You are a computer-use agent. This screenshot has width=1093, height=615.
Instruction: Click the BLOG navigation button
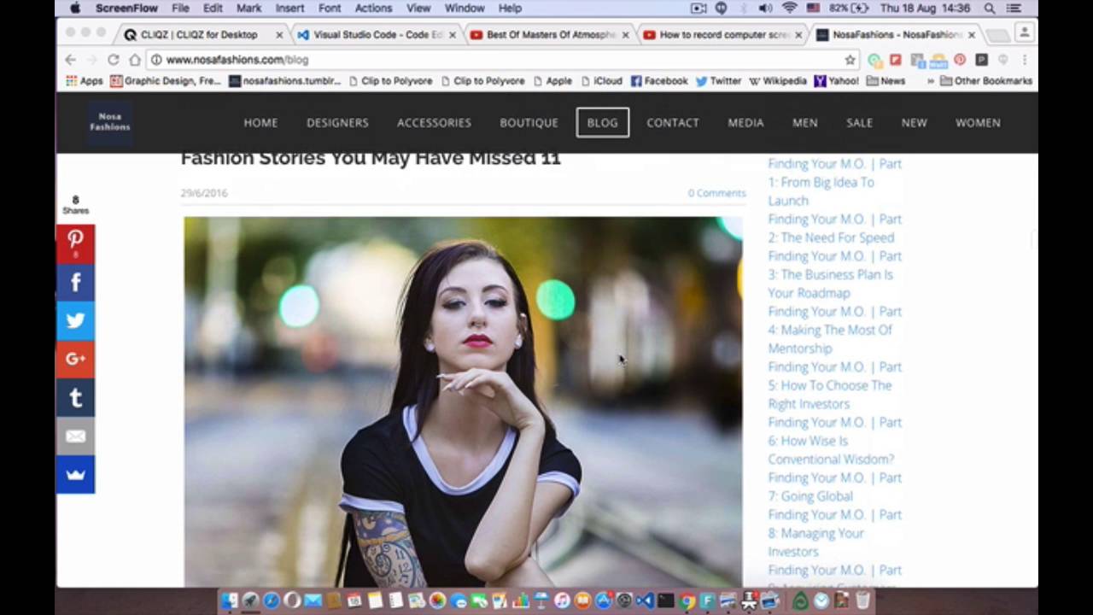tap(602, 122)
